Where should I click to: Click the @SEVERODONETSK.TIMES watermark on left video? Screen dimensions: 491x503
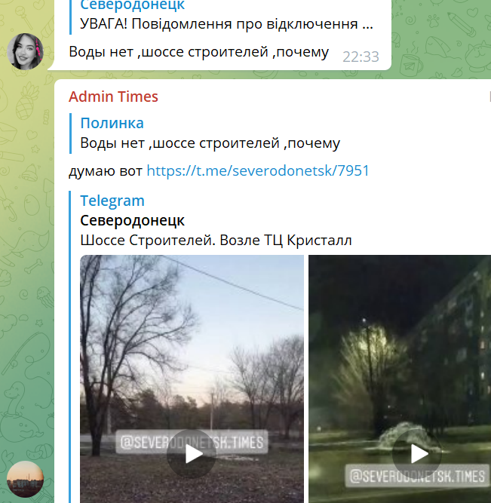point(192,442)
